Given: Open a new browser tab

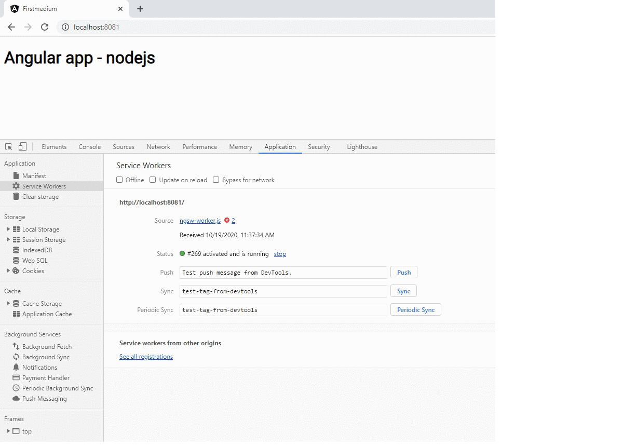Looking at the screenshot, I should pos(140,9).
